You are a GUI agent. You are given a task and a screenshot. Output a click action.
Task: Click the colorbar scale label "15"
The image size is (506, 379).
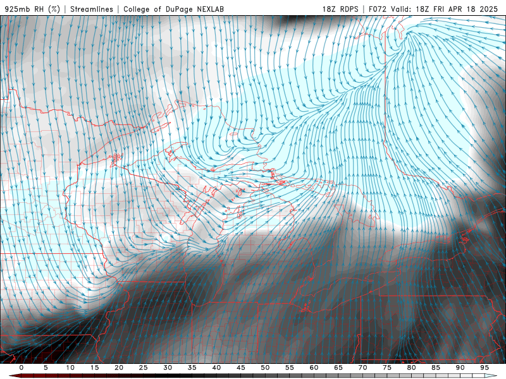[94, 368]
